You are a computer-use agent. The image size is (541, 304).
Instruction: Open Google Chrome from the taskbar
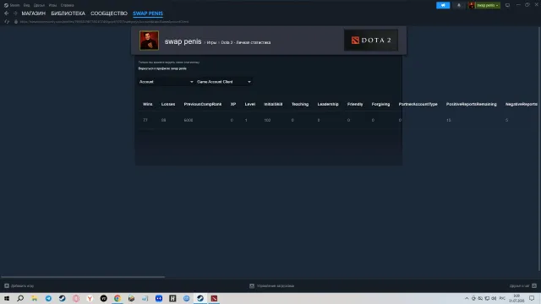point(117,298)
